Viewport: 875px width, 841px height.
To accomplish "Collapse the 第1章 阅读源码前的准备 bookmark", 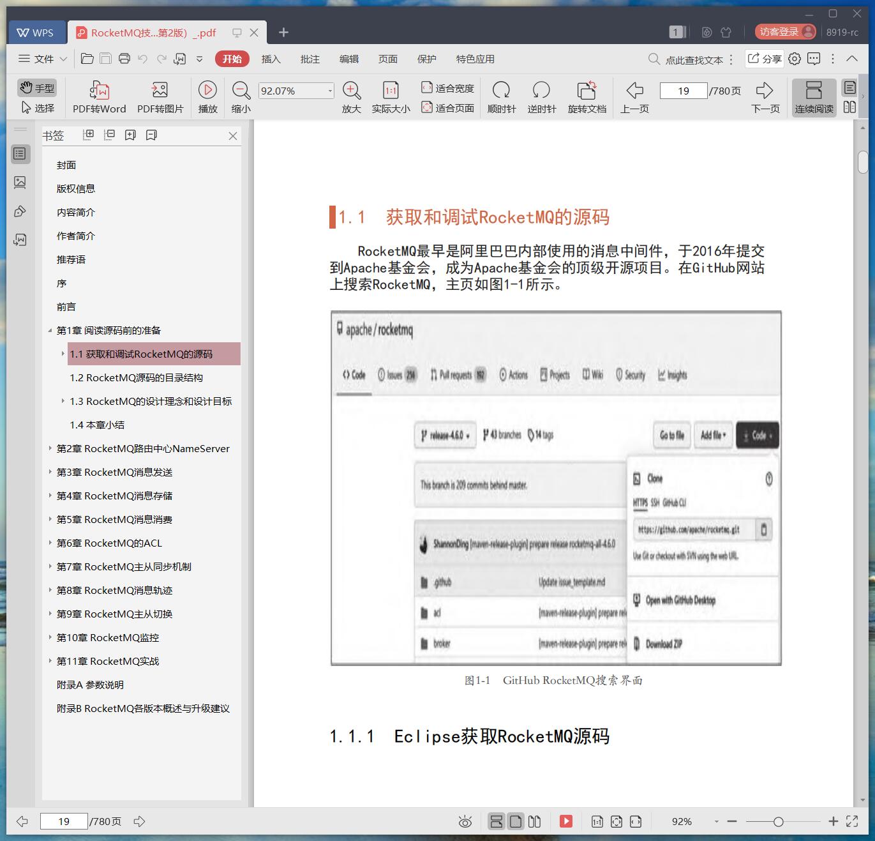I will tap(50, 330).
